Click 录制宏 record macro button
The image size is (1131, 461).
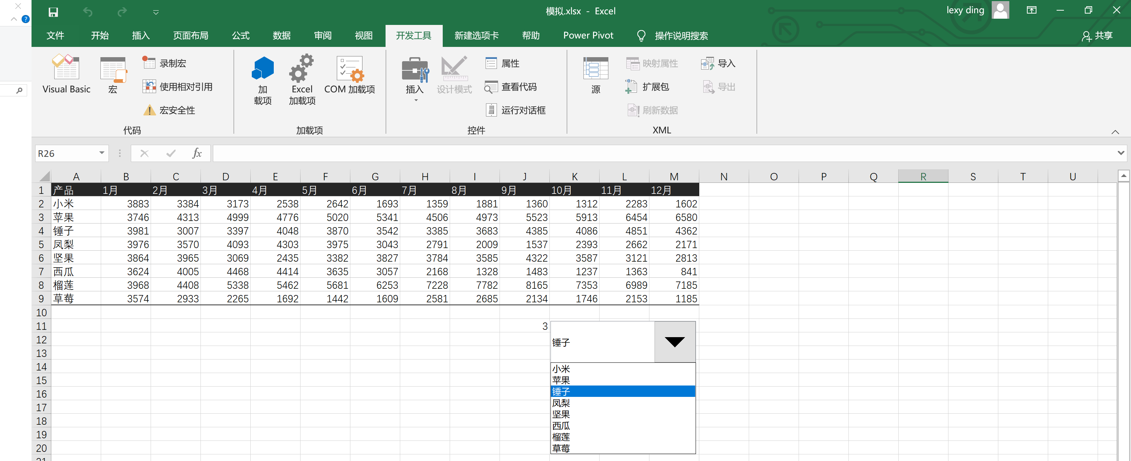coord(165,63)
